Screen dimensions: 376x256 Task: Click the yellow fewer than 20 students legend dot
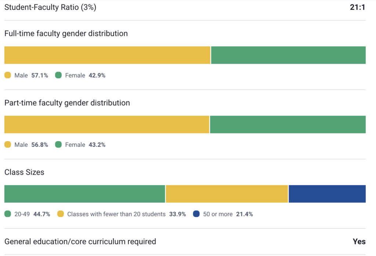coord(61,214)
